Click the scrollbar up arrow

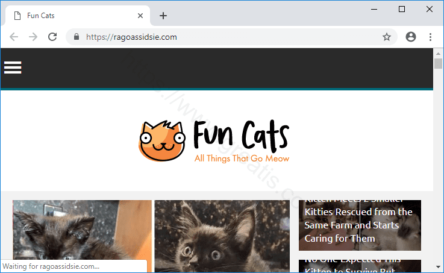(438, 53)
